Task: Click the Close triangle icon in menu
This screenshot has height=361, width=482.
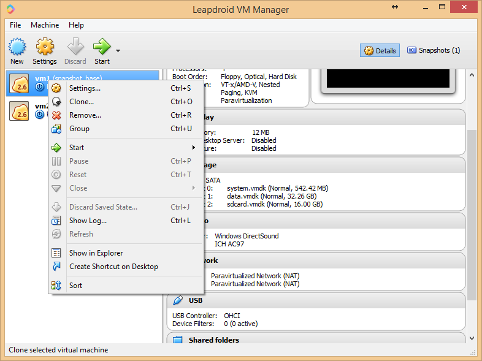Action: pos(56,188)
